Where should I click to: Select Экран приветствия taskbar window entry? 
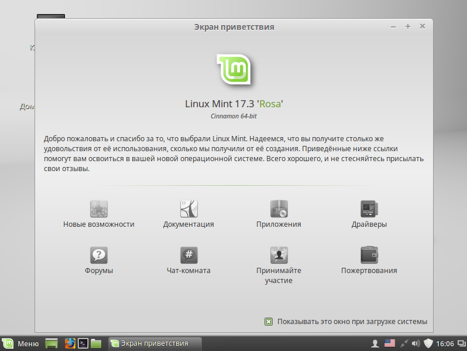click(155, 343)
